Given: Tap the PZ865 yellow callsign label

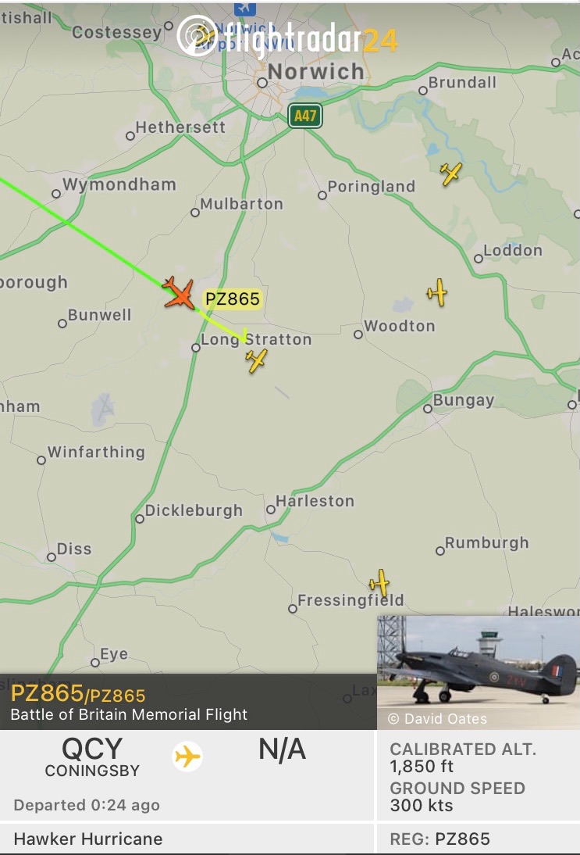Looking at the screenshot, I should pyautogui.click(x=233, y=299).
